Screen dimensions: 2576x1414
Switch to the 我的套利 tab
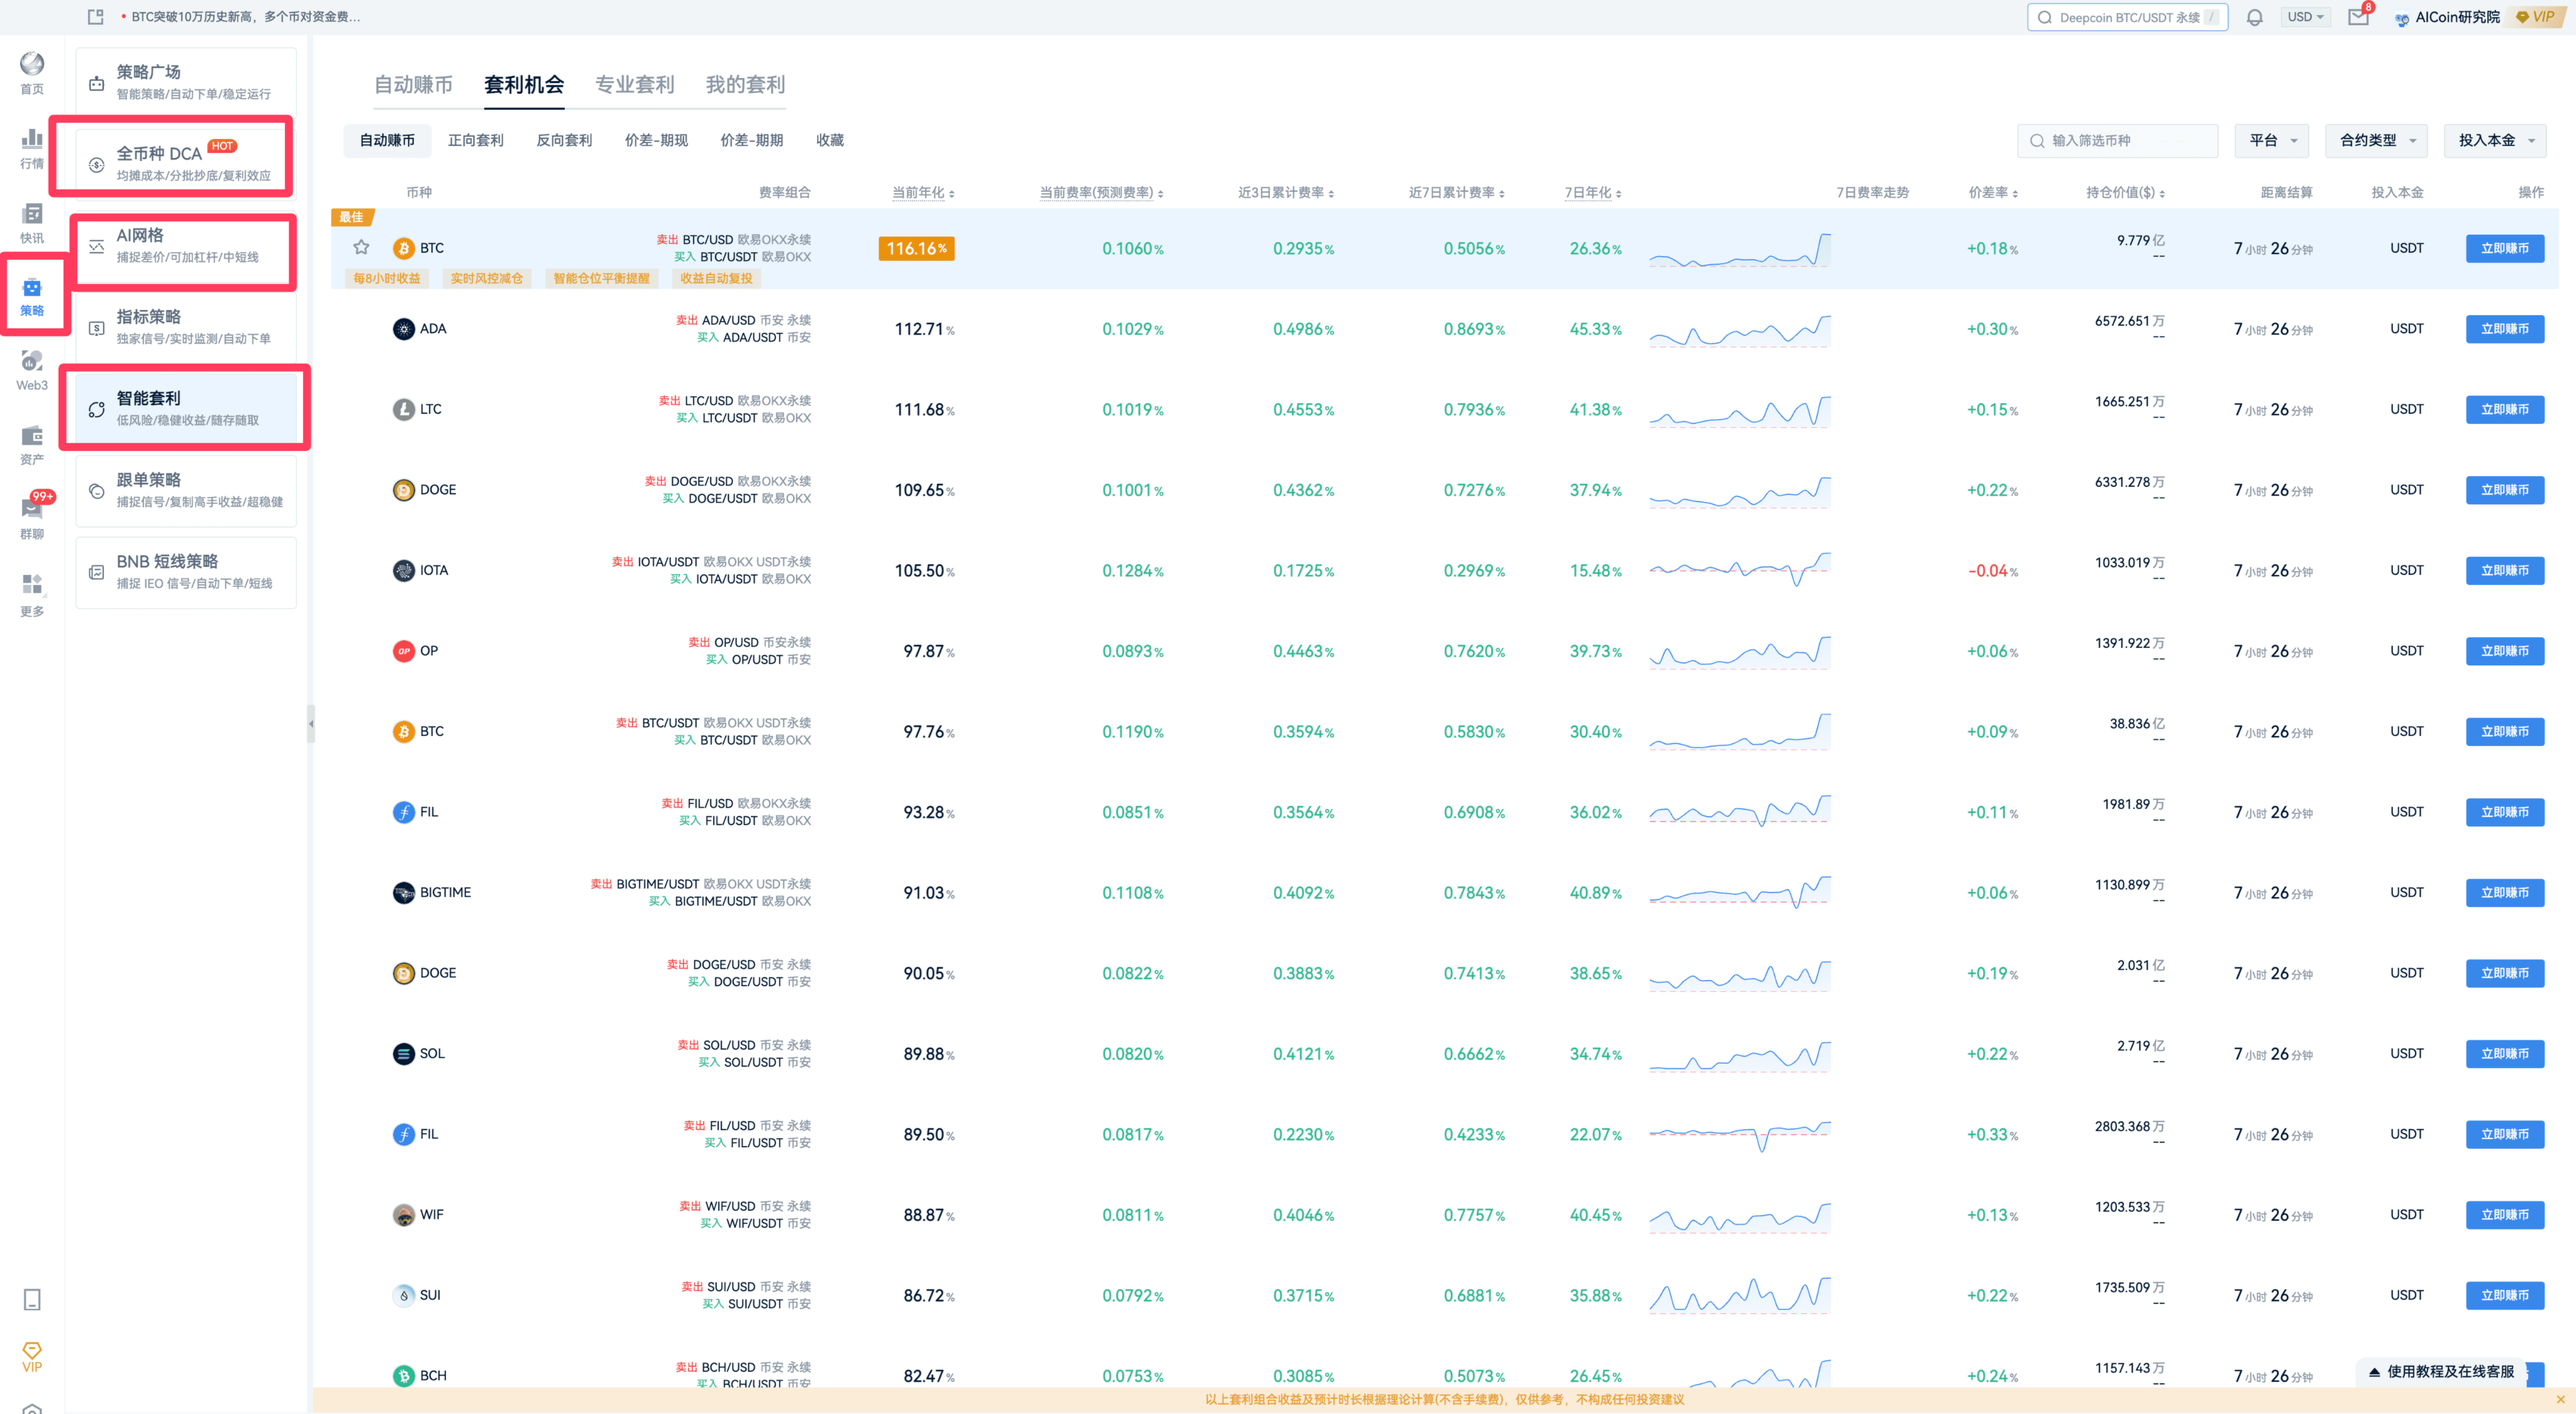[745, 85]
